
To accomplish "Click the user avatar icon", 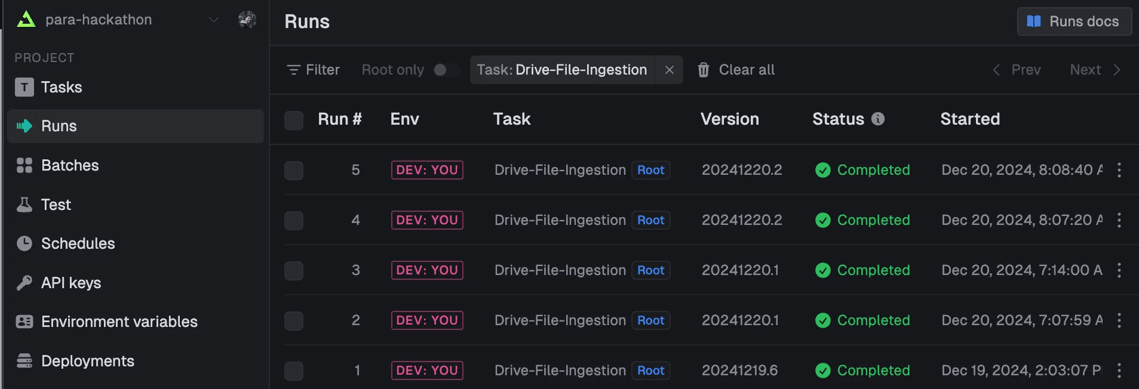I will (247, 20).
